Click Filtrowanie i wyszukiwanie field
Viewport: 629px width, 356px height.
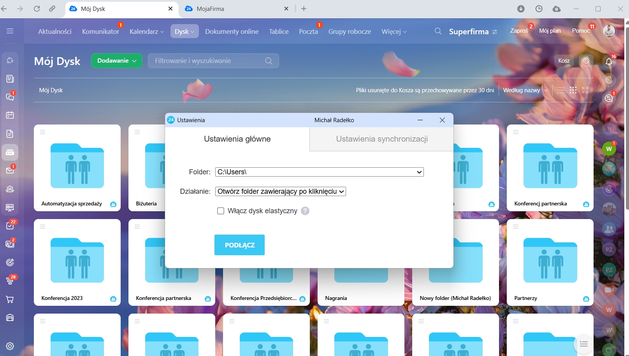point(213,61)
